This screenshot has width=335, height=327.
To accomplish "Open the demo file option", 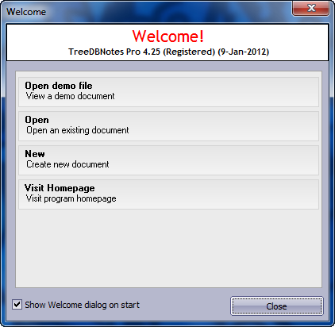I will [168, 92].
